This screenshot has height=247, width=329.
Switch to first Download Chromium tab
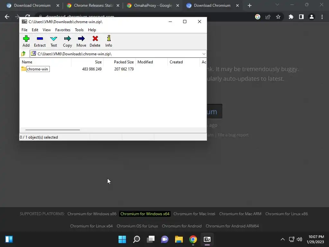pos(32,5)
